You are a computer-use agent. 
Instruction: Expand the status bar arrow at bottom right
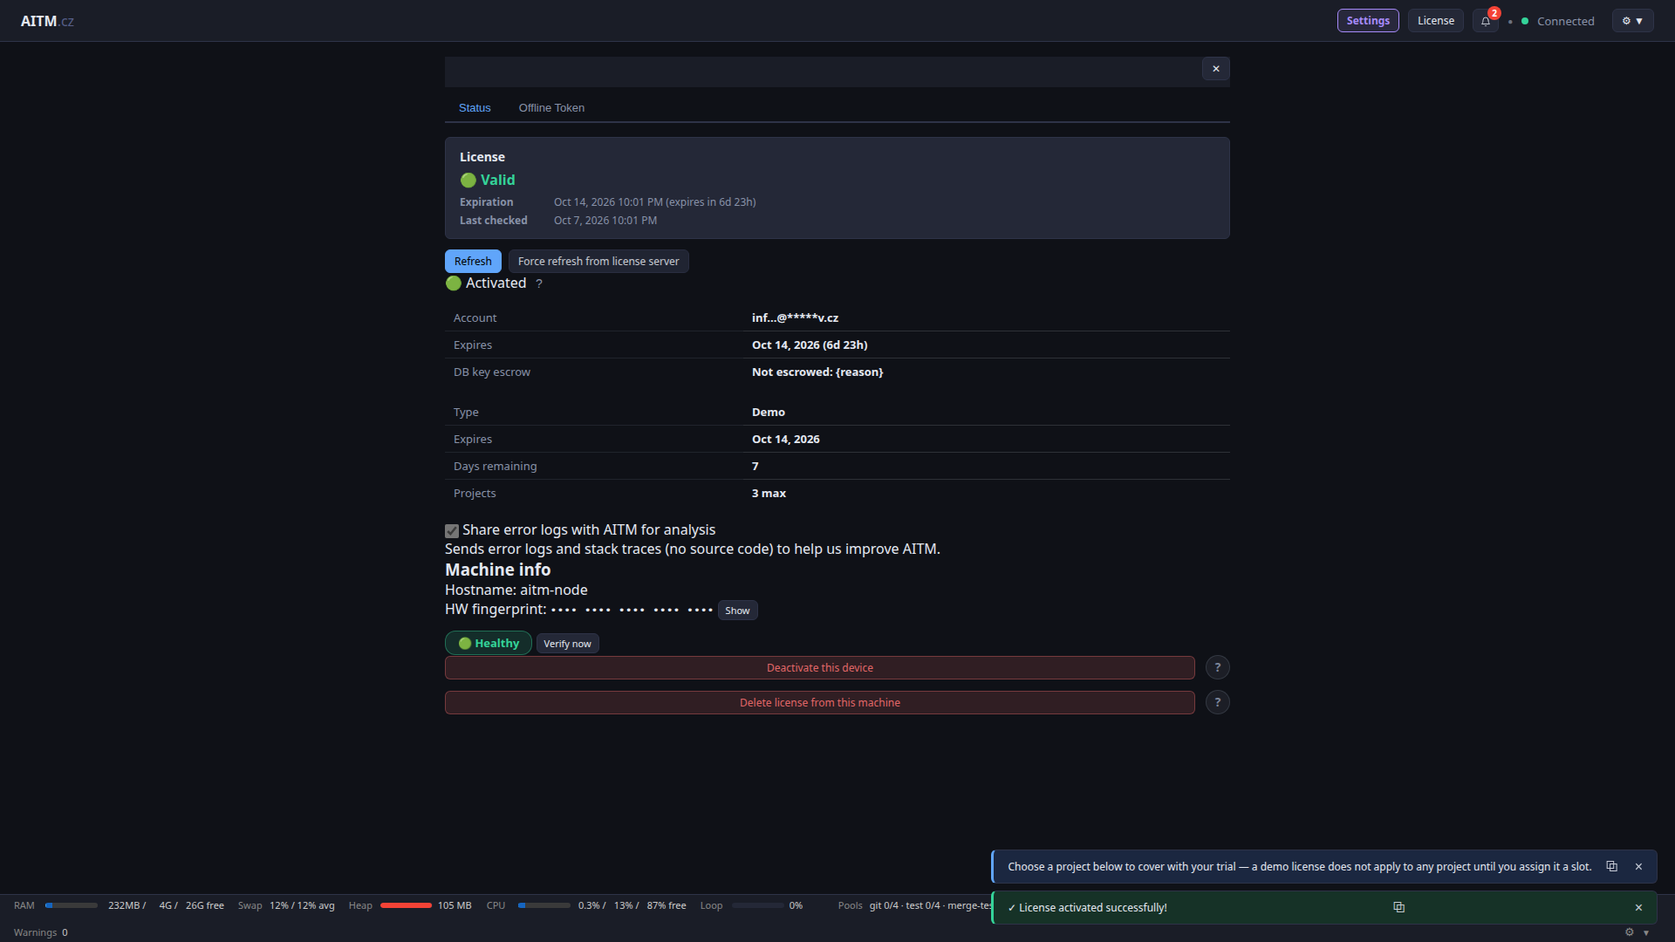pos(1646,932)
